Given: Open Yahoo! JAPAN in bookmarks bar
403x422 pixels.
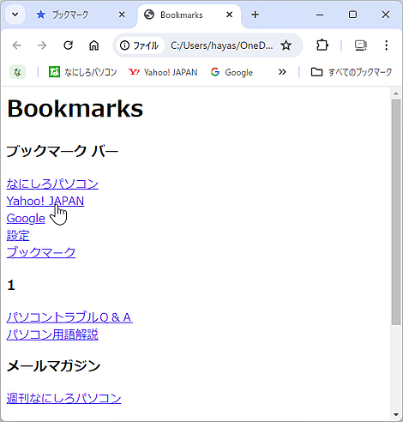Looking at the screenshot, I should pyautogui.click(x=163, y=72).
